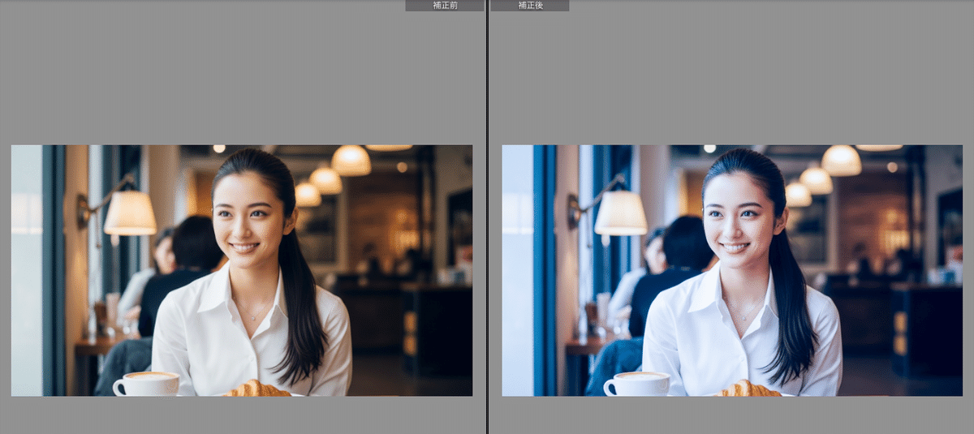Click the coffee cup in the before photo
The width and height of the screenshot is (974, 434).
tap(146, 384)
